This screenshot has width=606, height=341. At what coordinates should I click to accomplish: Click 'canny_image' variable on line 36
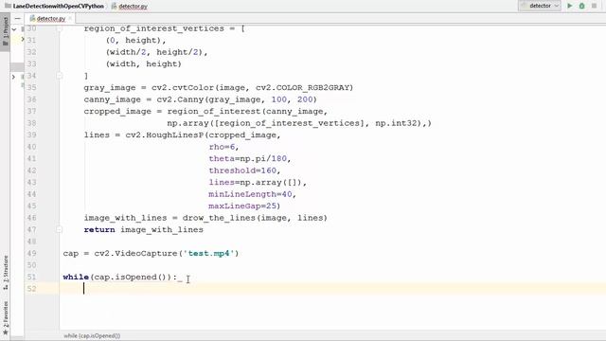112,99
